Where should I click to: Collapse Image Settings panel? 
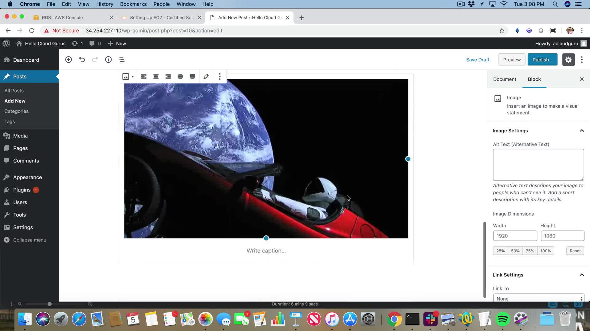click(x=581, y=131)
